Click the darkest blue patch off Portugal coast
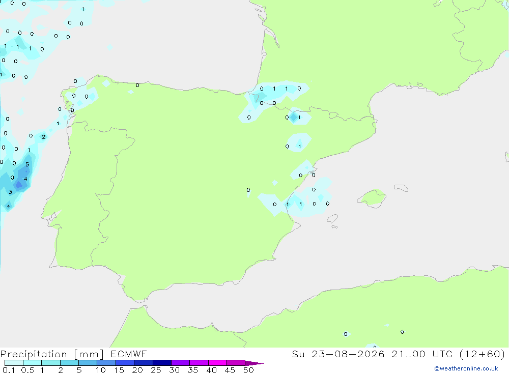The image size is (509, 373). pos(18,185)
